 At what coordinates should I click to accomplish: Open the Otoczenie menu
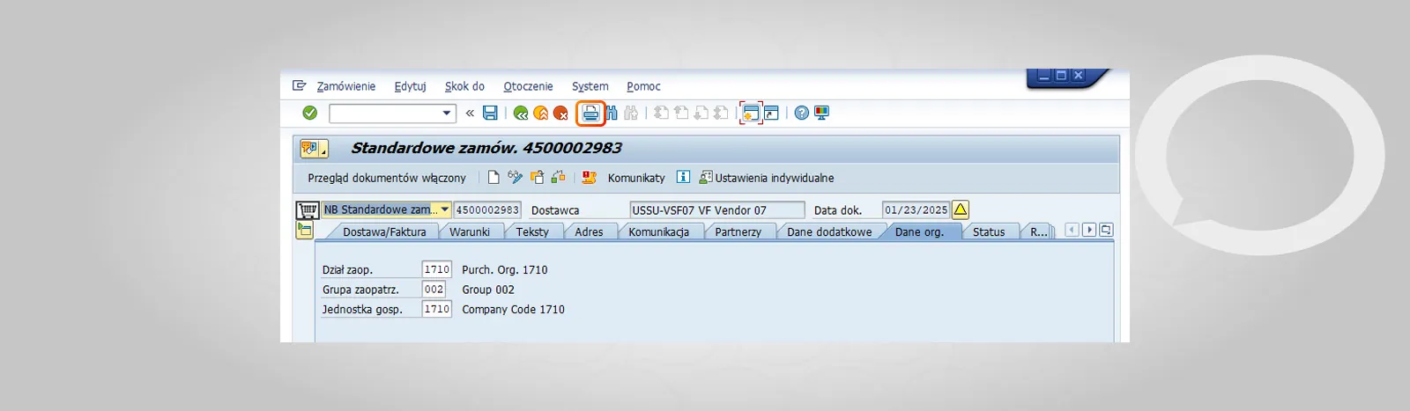pos(528,86)
